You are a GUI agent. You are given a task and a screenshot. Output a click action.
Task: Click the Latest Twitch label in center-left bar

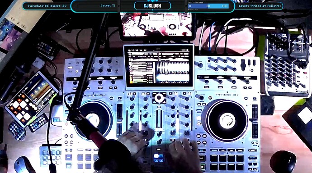click(108, 6)
